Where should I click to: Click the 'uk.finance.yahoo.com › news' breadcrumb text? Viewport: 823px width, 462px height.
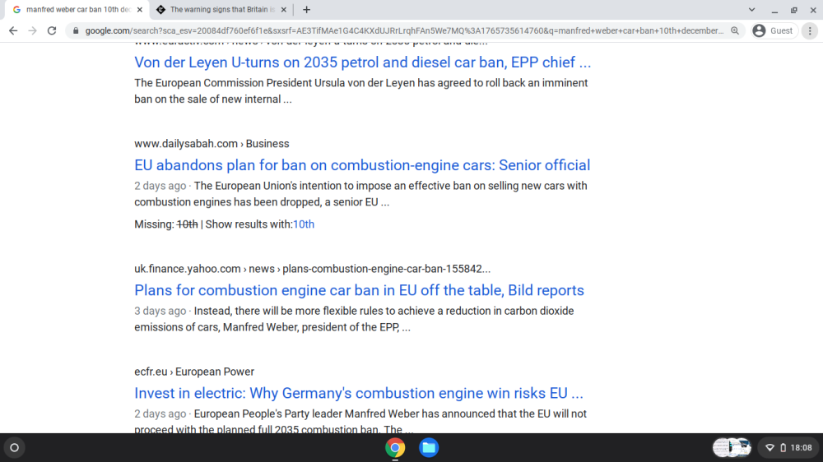(x=312, y=269)
